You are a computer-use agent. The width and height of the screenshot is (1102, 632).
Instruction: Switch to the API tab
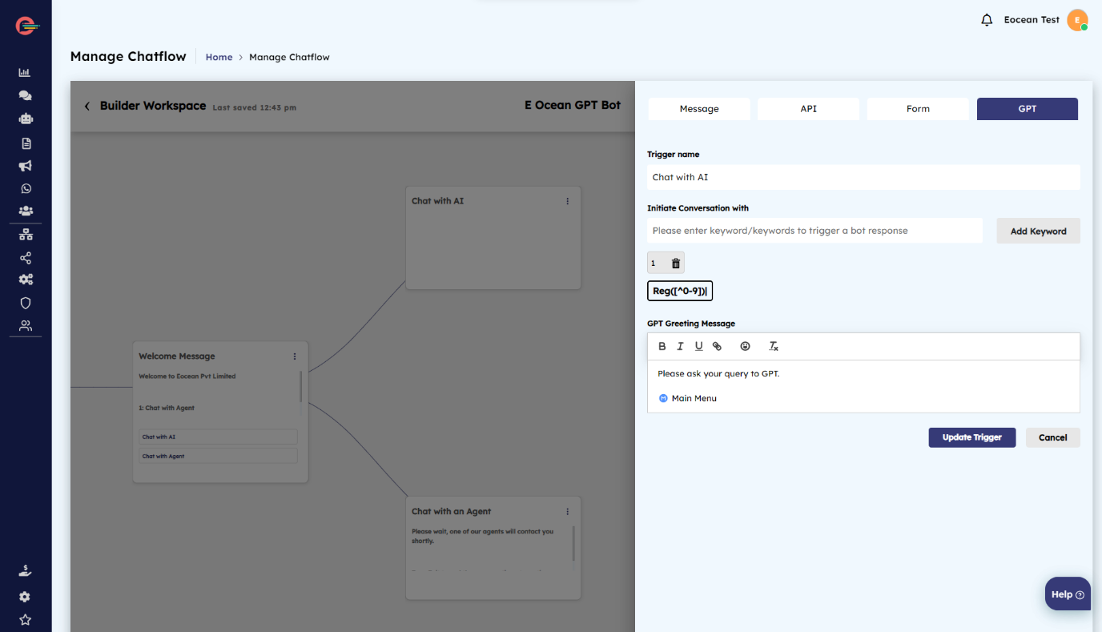(808, 109)
